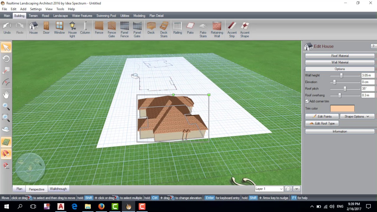Select the Accent Strip tool

pyautogui.click(x=232, y=30)
